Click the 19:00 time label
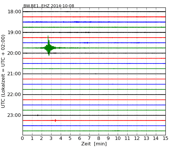188x150 pixels. [14, 32]
